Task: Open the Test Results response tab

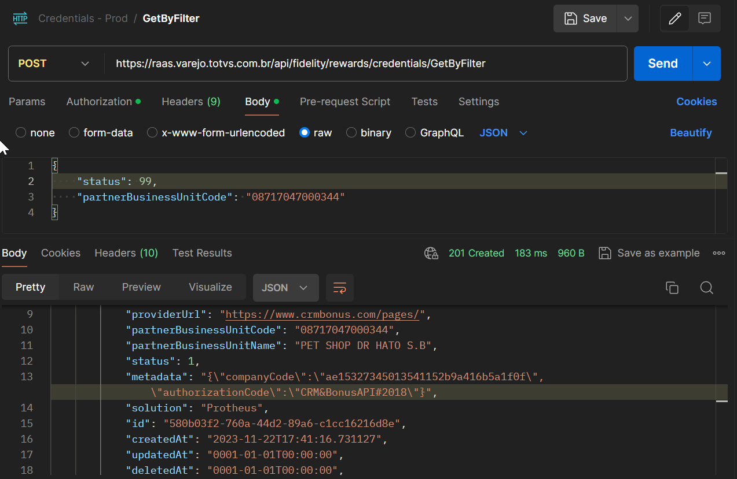Action: click(202, 253)
